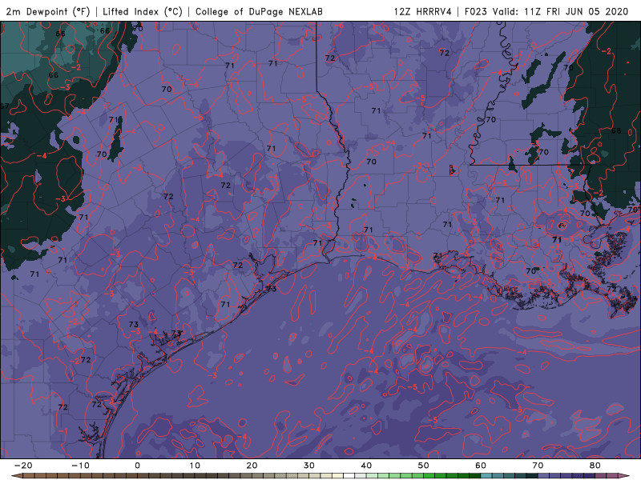Click the right arrow end of color bar
The image size is (641, 480).
coord(624,476)
